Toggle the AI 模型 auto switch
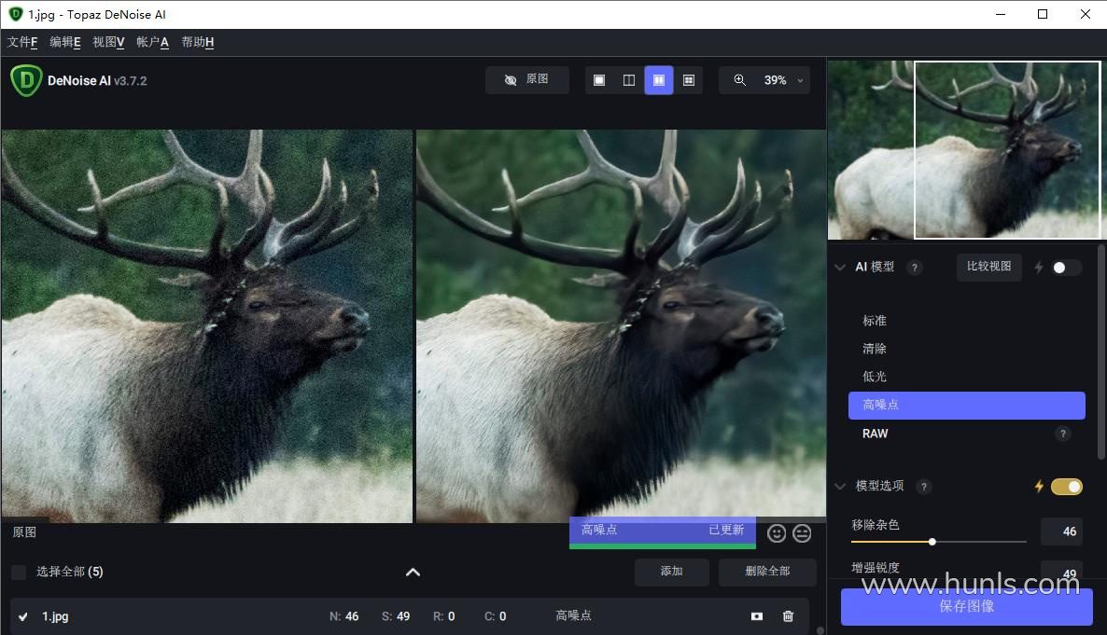The height and width of the screenshot is (635, 1107). click(x=1066, y=268)
